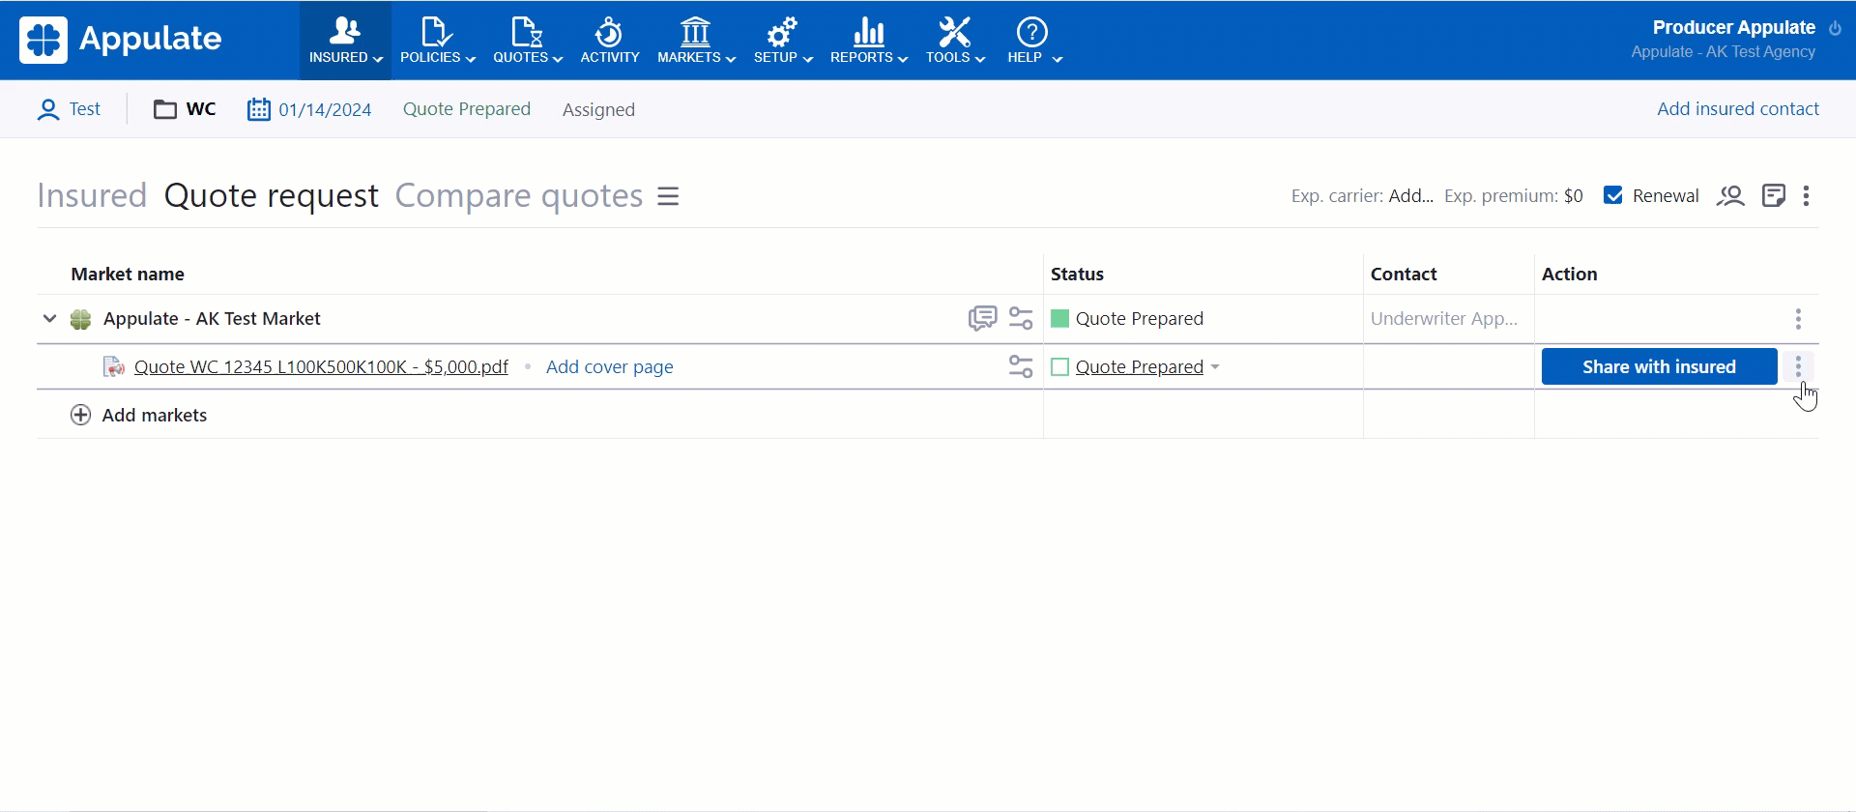This screenshot has height=812, width=1856.
Task: Click the Add cover page link
Action: point(609,367)
